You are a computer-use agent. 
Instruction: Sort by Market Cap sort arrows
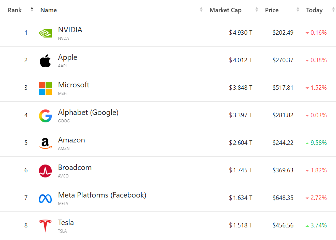tap(257, 10)
